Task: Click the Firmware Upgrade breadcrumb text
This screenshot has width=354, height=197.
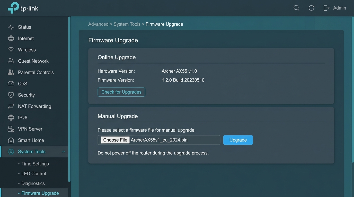Action: click(x=164, y=24)
